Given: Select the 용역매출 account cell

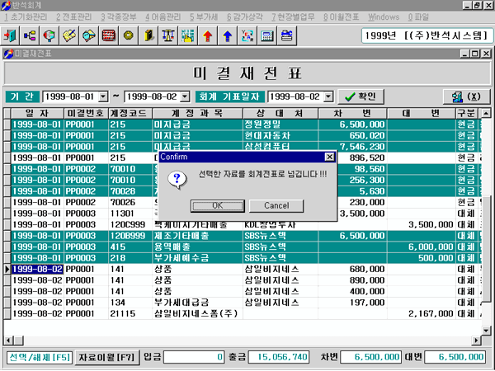Looking at the screenshot, I should pyautogui.click(x=197, y=247).
